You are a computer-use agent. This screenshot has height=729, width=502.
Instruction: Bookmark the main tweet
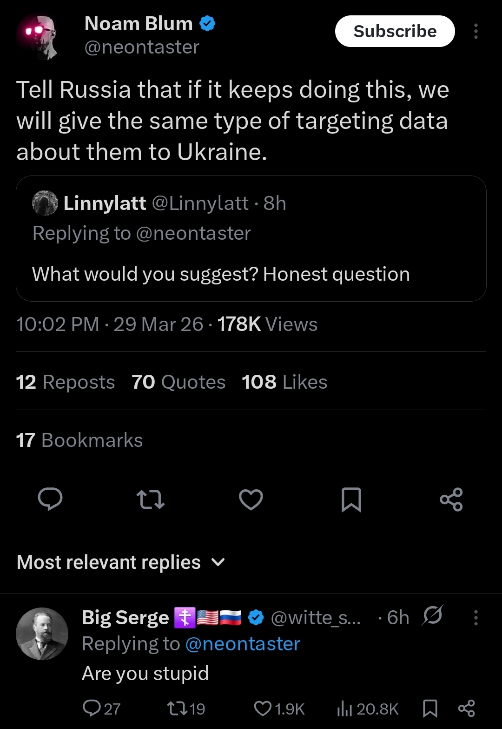pos(351,499)
